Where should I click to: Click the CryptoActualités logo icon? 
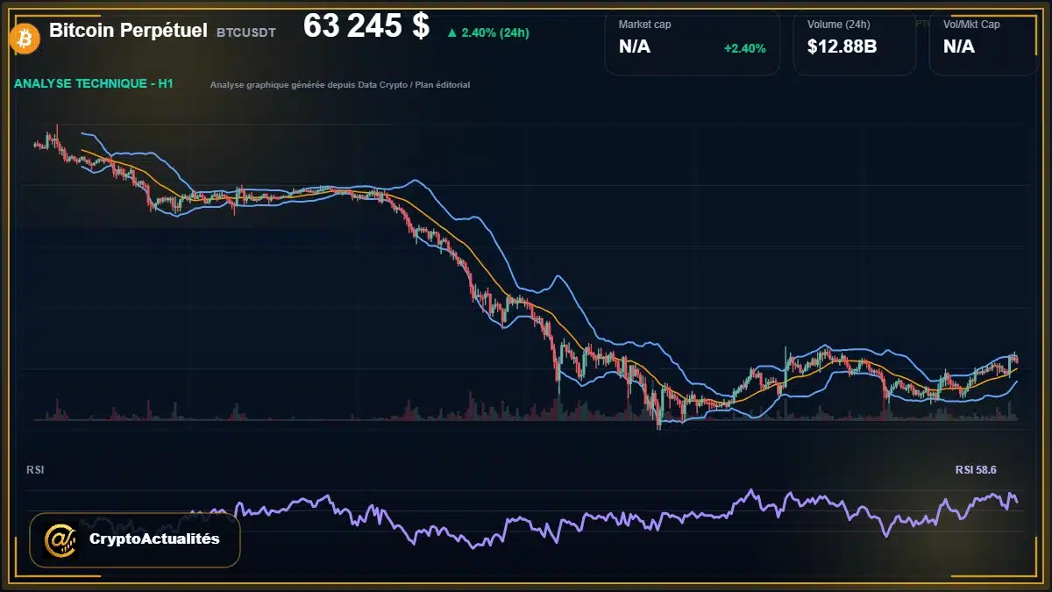pyautogui.click(x=60, y=539)
